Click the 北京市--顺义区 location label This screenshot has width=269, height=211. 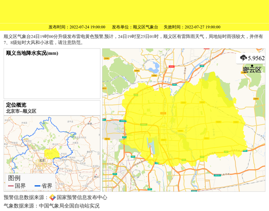[21, 111]
